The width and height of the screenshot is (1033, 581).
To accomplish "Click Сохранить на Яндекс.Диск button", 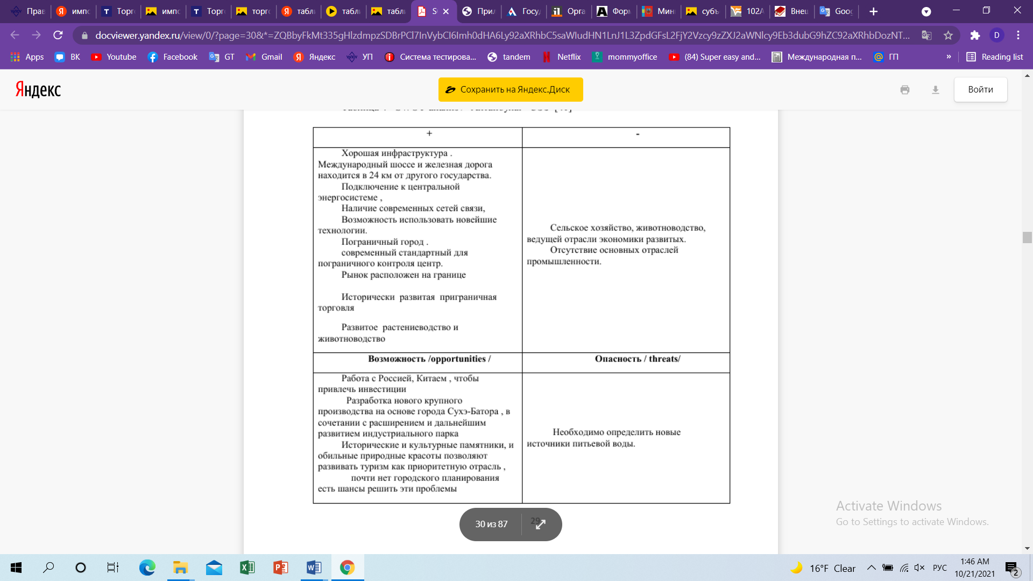I will coord(511,89).
